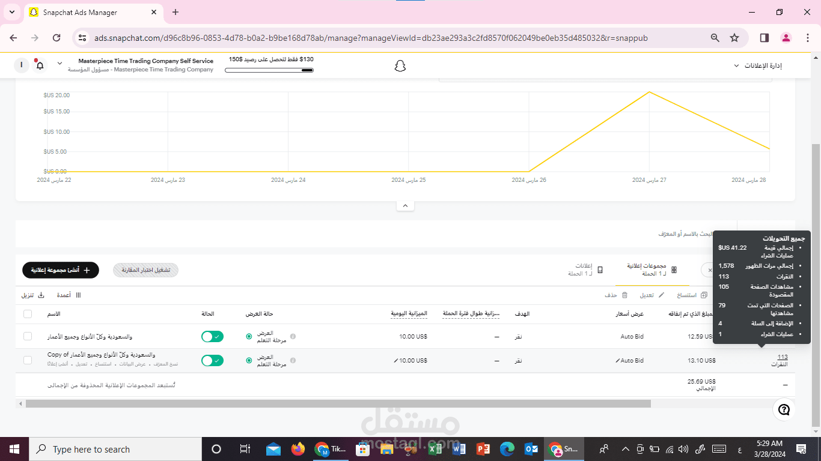
Task: Toggle status switch for first ad set
Action: tap(213, 337)
